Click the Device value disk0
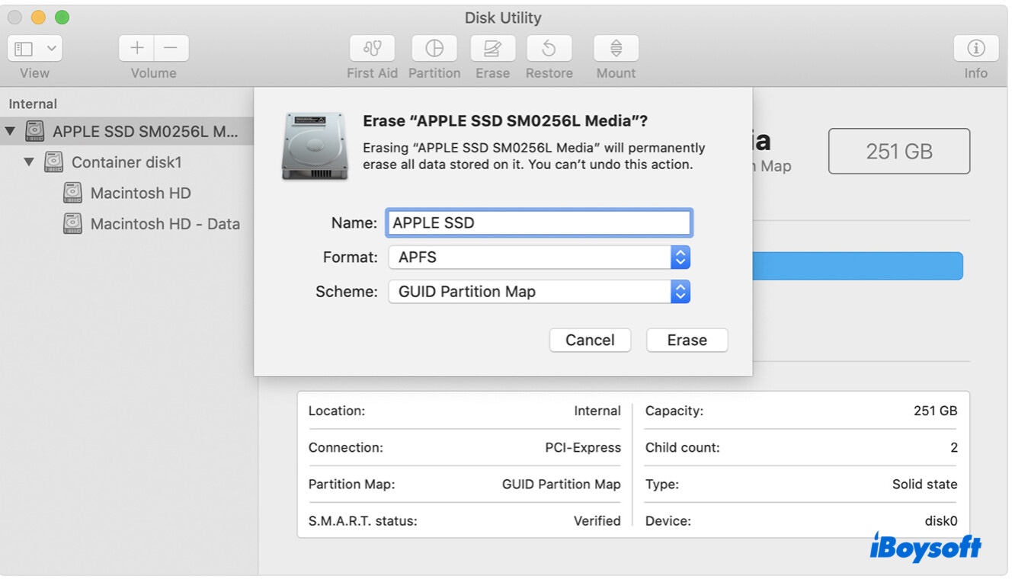Viewport: 1015px width, 579px height. click(941, 521)
